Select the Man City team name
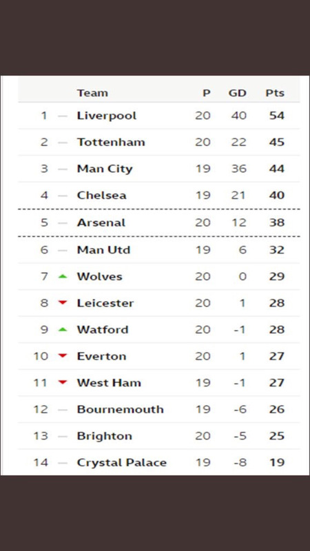The image size is (310, 551). pyautogui.click(x=105, y=169)
